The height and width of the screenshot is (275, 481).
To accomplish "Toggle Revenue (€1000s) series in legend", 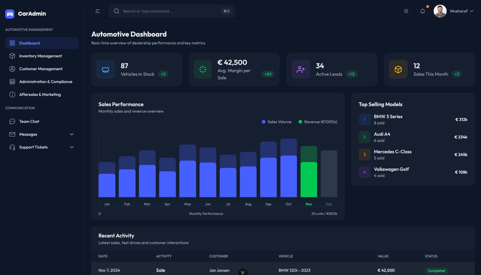I will [x=318, y=122].
